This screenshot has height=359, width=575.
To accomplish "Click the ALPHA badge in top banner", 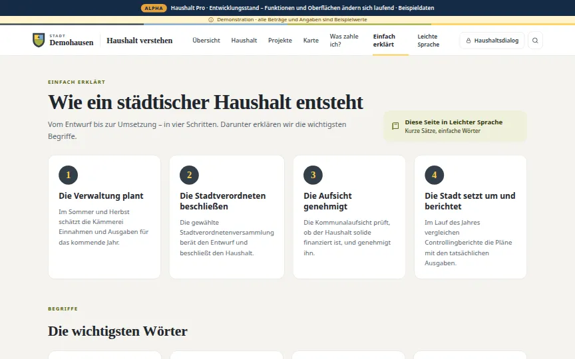I will click(154, 8).
